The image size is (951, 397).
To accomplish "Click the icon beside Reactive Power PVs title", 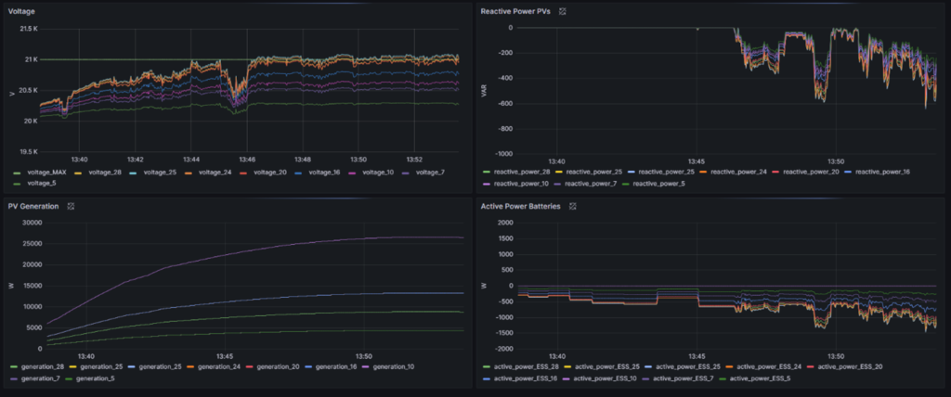I will click(x=563, y=11).
